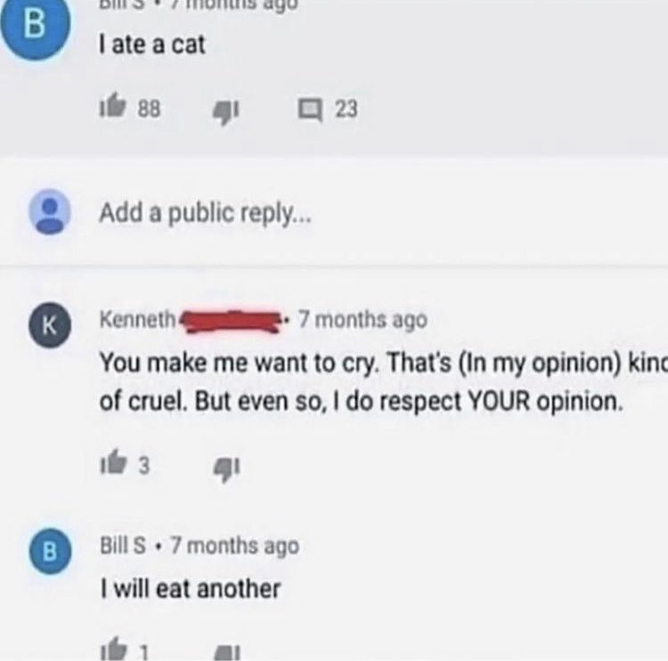Screen dimensions: 668x661
Task: Click the 88 like count
Action: click(149, 109)
